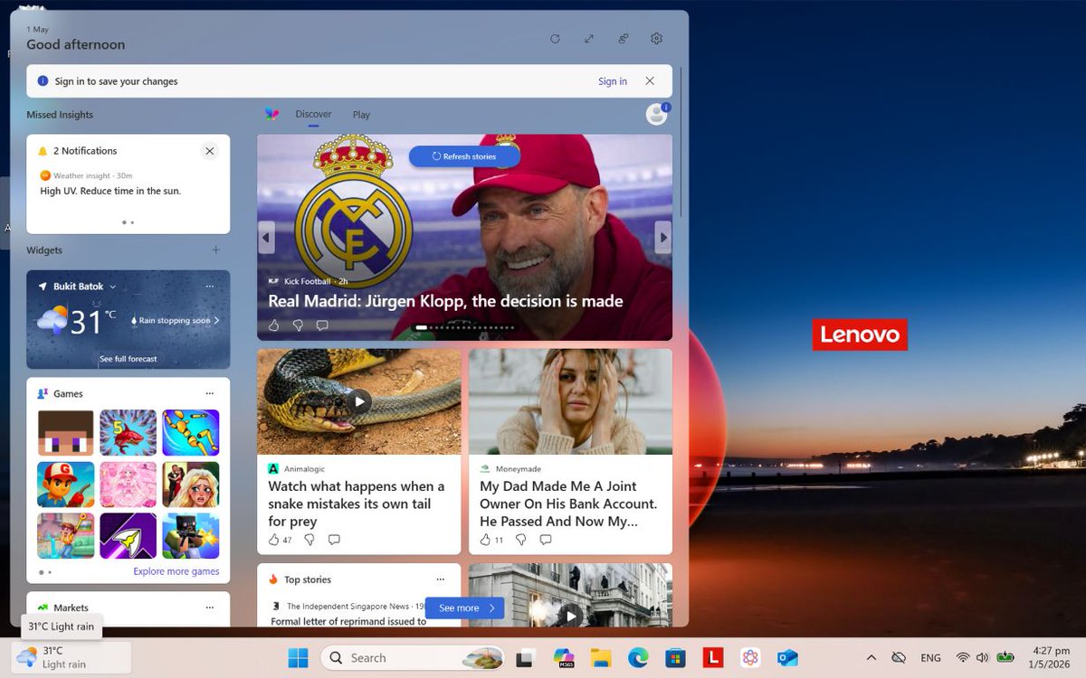The image size is (1086, 678).
Task: Open weather widget more options
Action: tap(210, 287)
